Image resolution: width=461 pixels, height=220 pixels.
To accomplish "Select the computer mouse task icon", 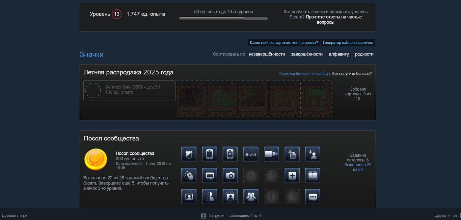I will click(x=189, y=175).
